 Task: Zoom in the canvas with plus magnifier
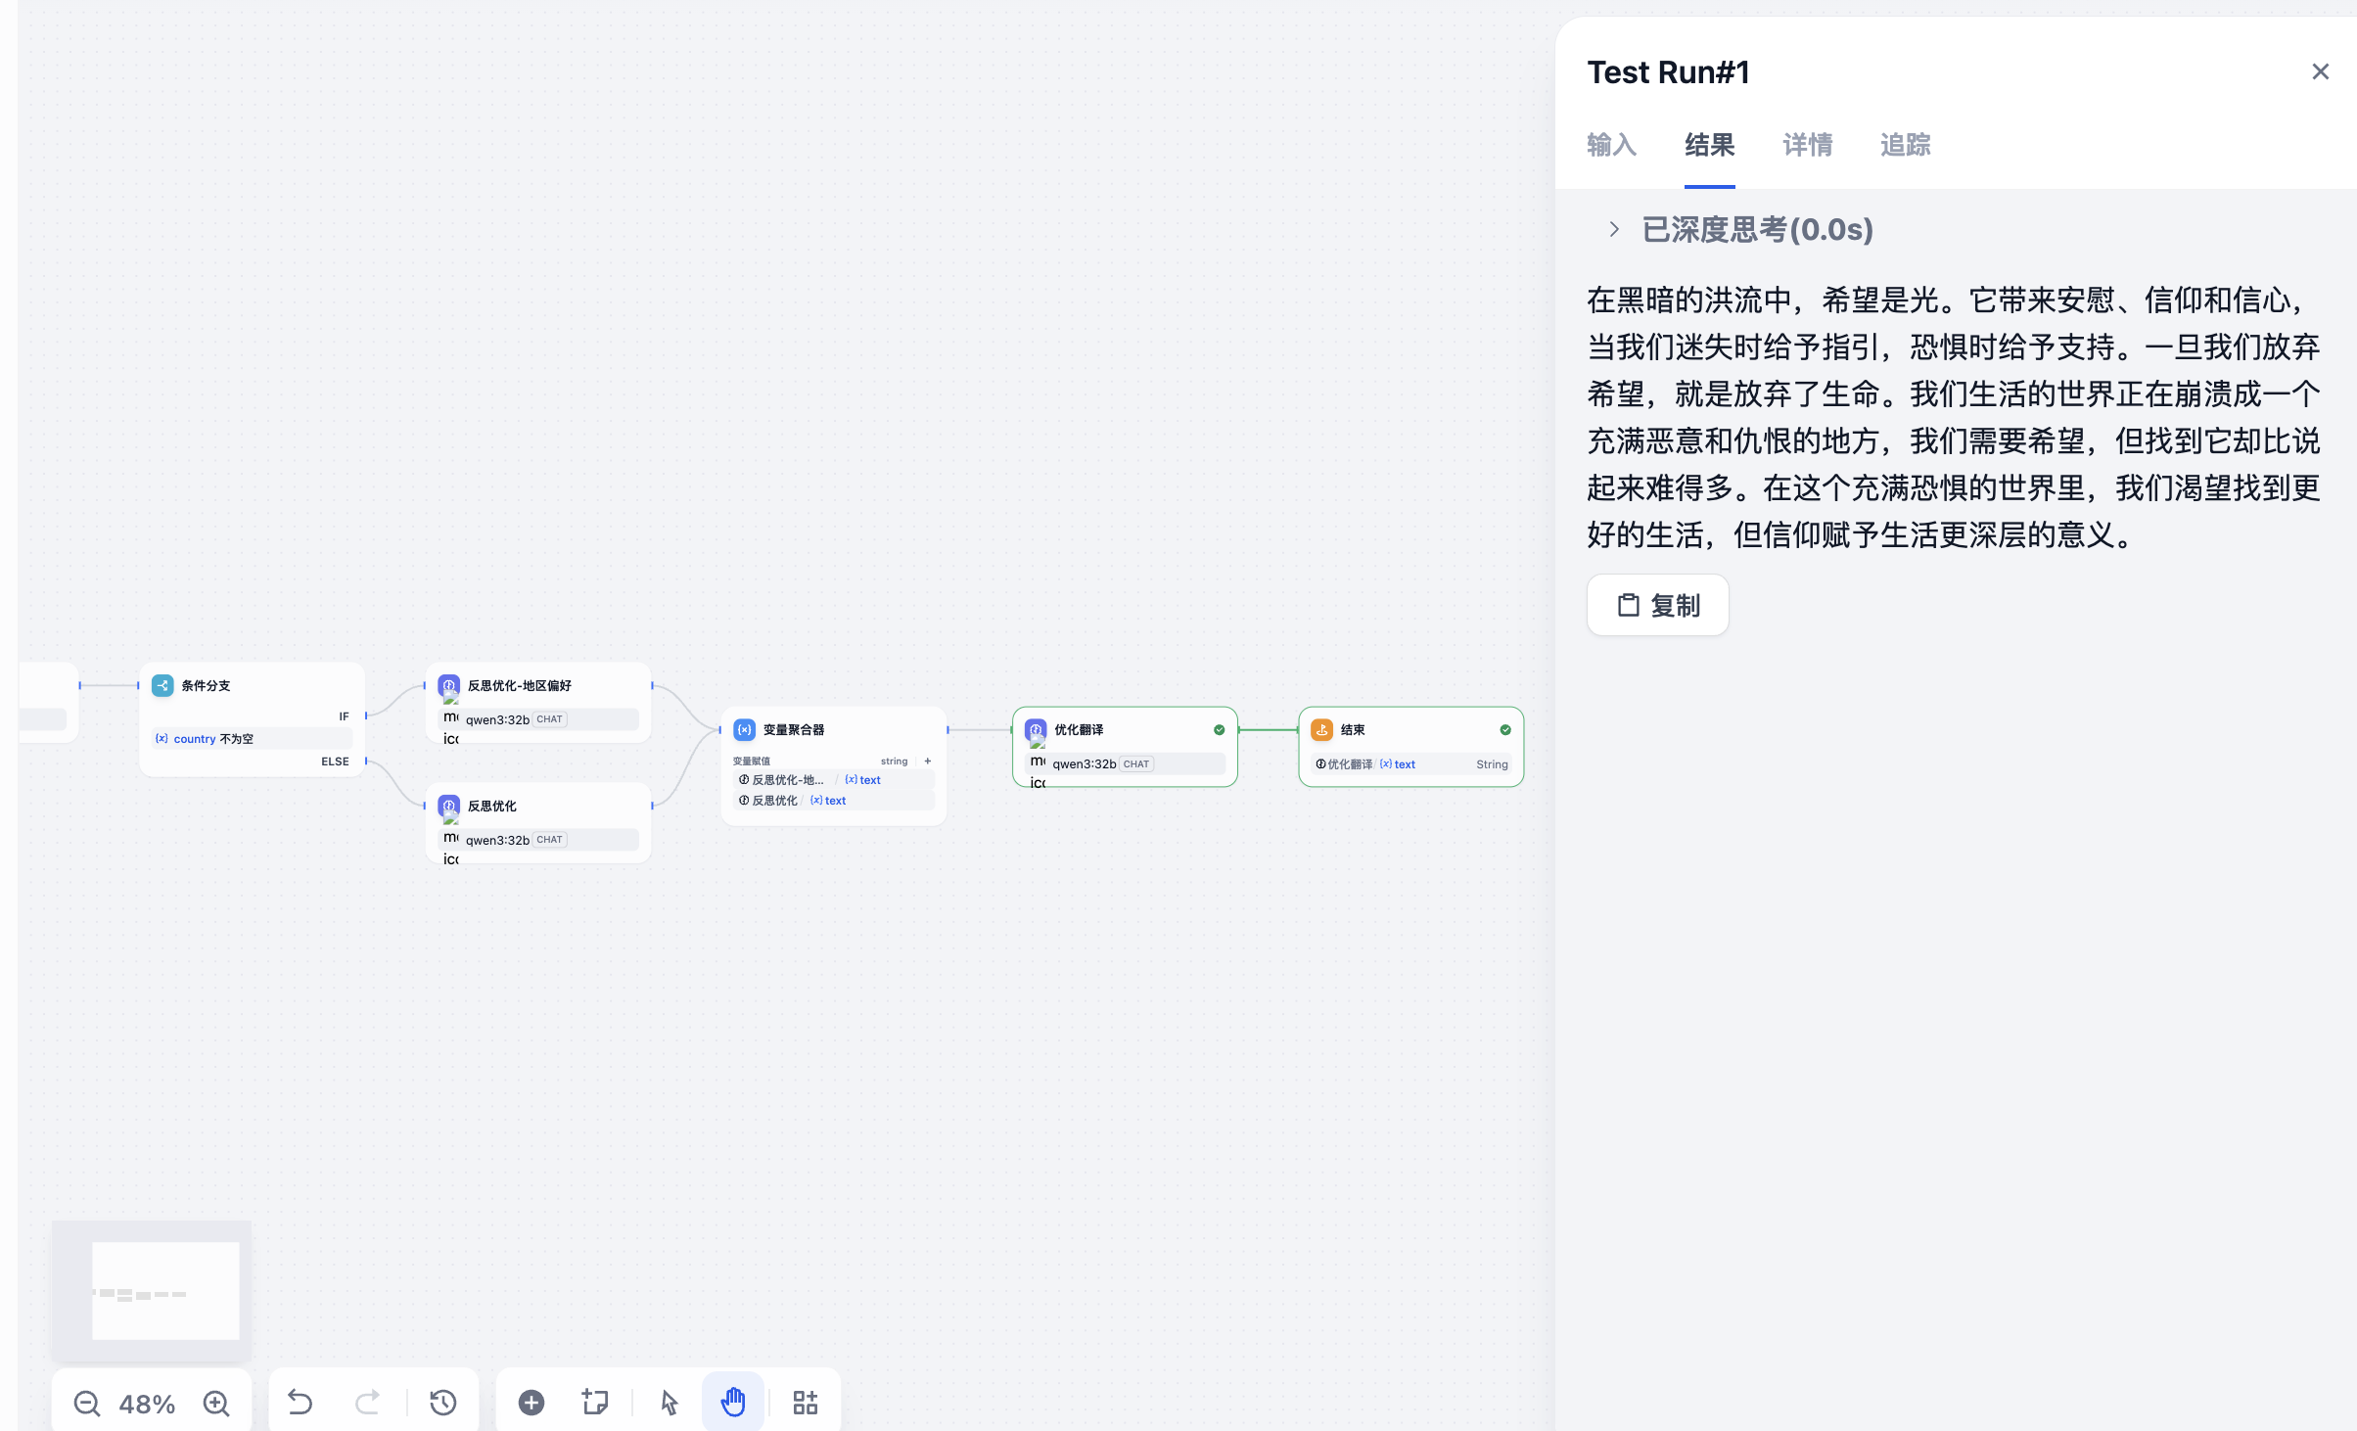tap(216, 1404)
